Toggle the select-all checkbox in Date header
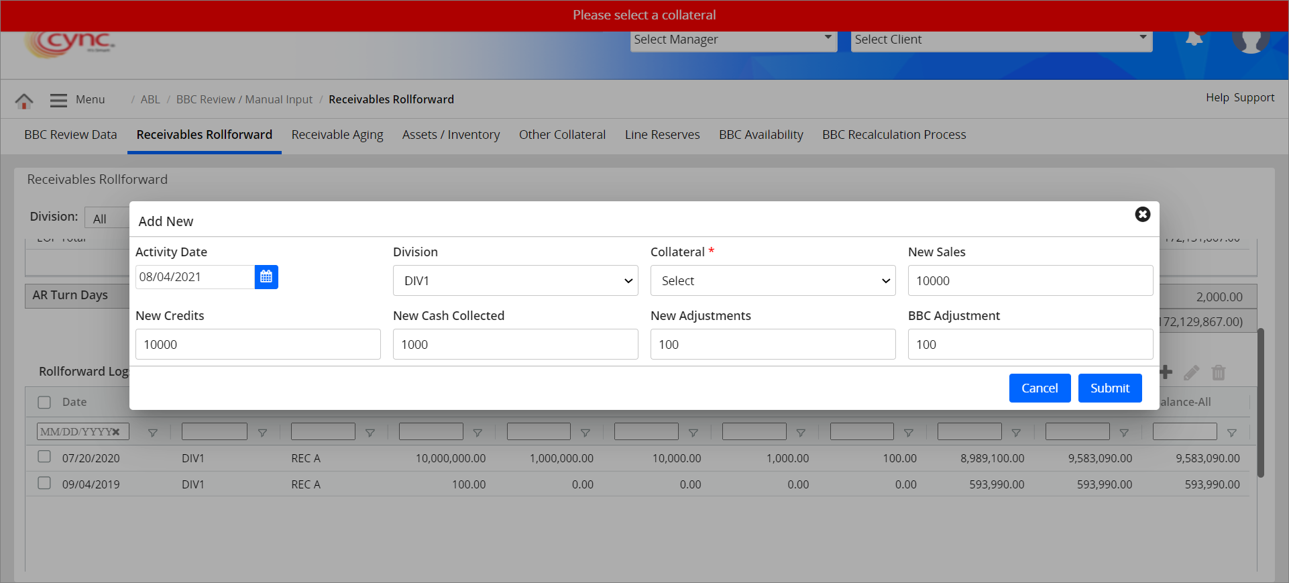Viewport: 1289px width, 583px height. tap(44, 403)
